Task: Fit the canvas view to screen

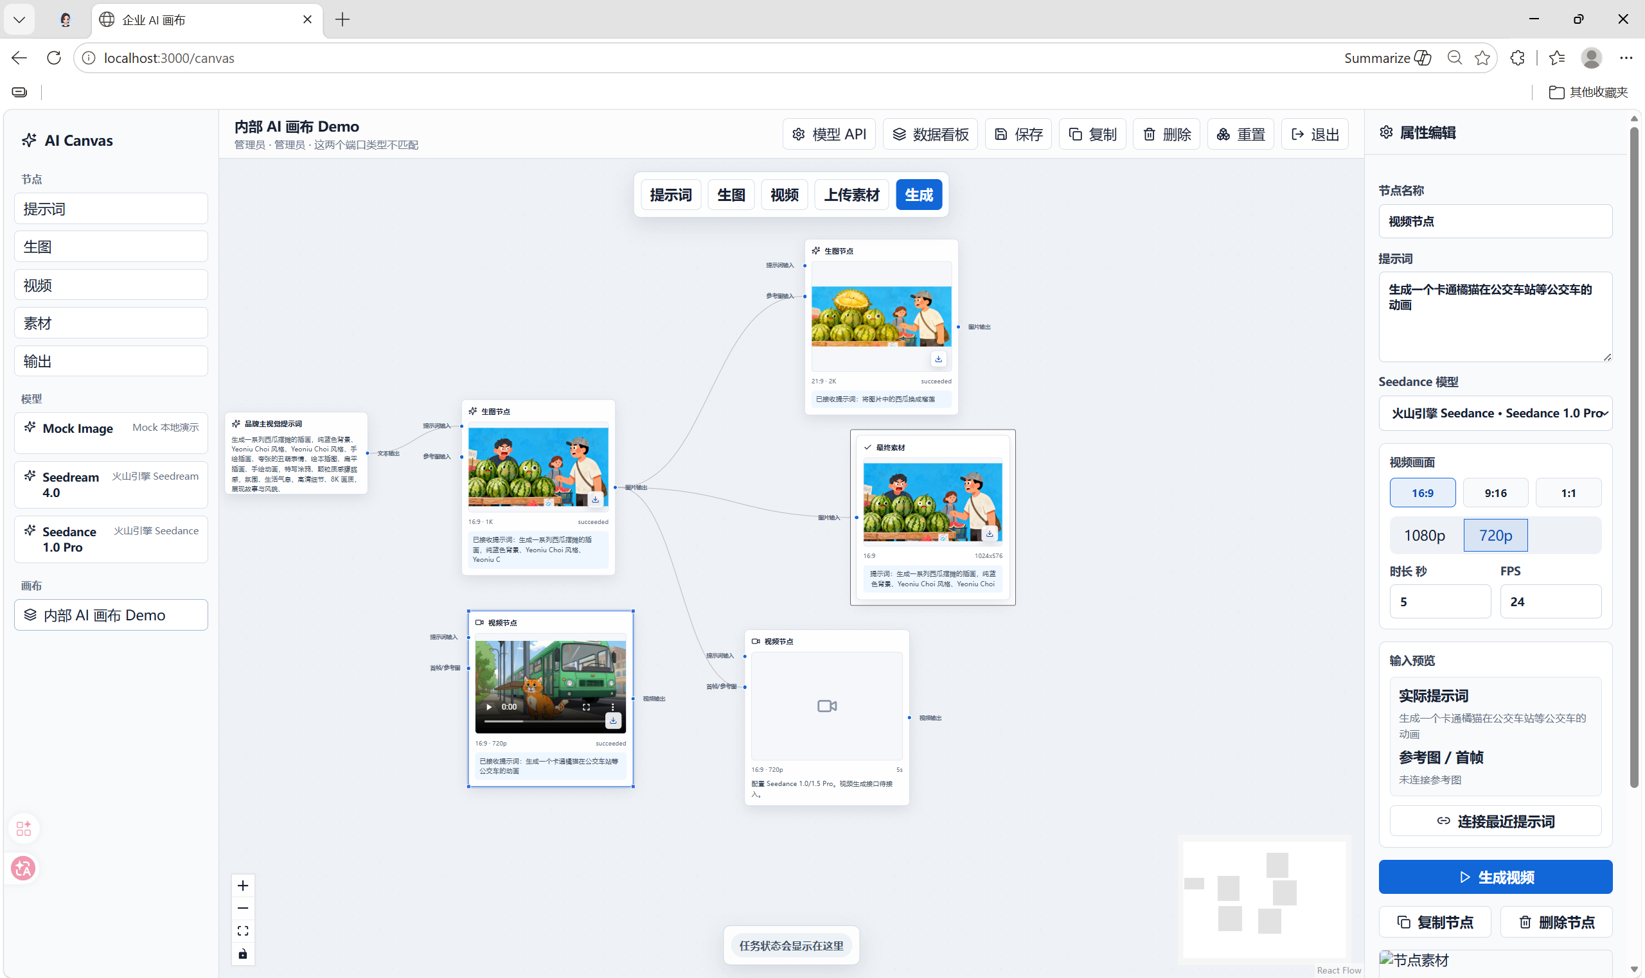Action: (x=243, y=931)
